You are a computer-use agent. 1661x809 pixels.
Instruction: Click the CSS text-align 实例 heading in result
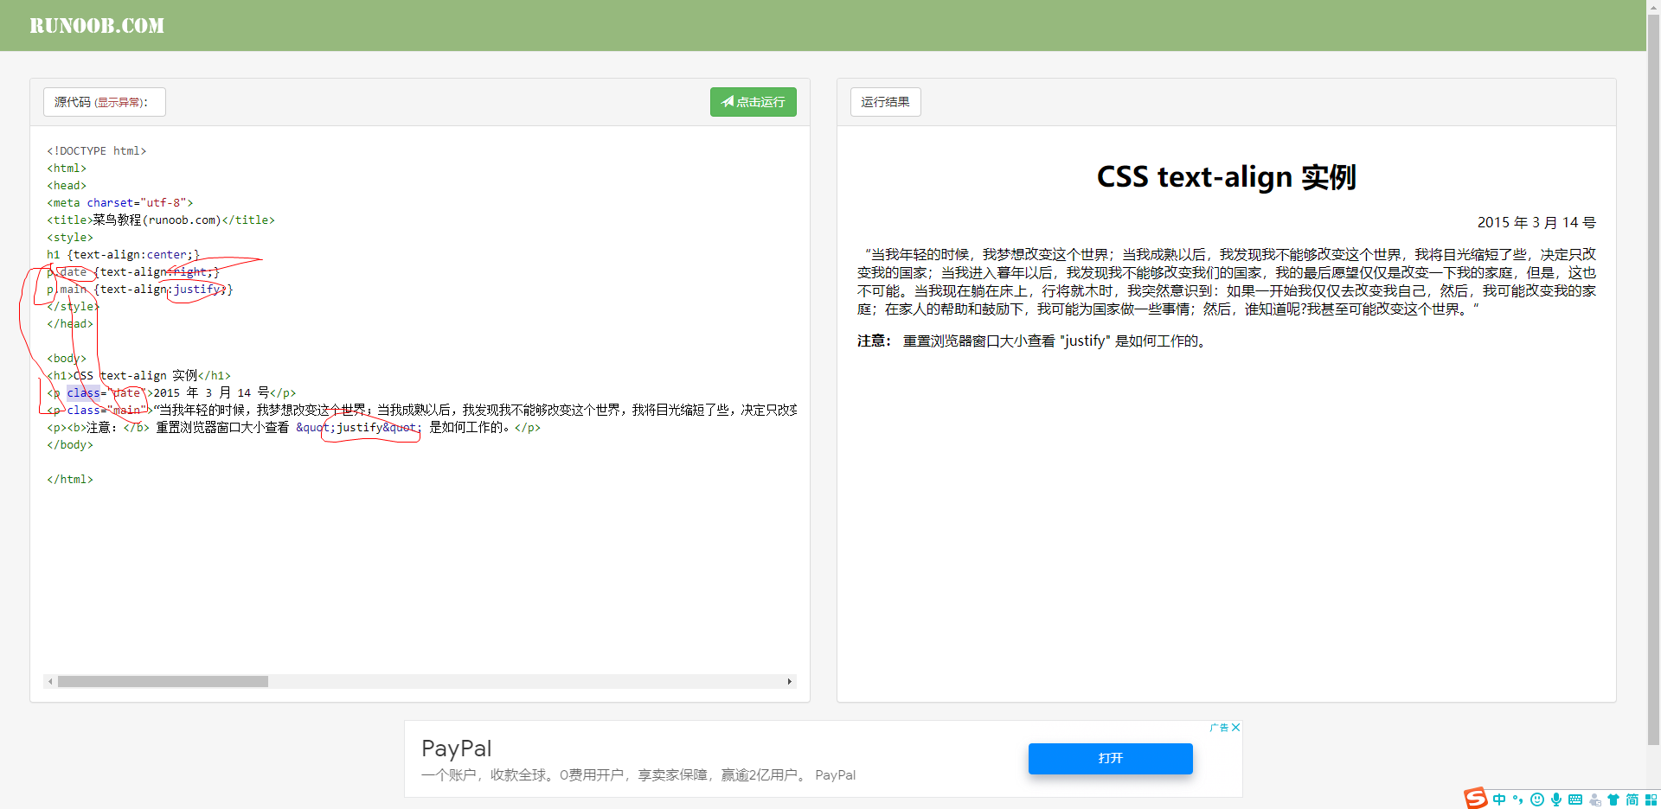1227,177
